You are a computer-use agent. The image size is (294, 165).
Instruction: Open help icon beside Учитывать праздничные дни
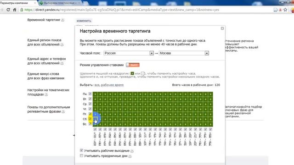point(130,156)
